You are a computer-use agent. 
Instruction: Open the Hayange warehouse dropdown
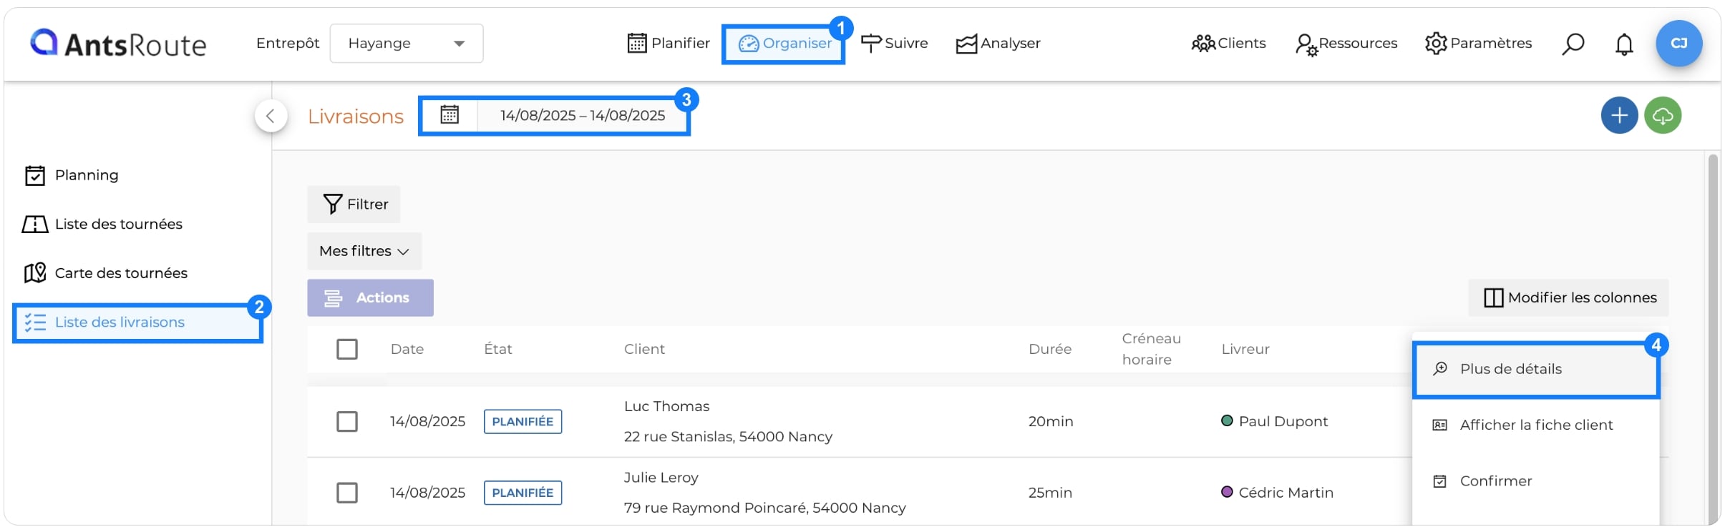[407, 44]
